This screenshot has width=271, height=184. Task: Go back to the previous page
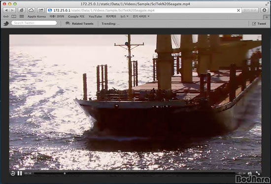[x=6, y=10]
